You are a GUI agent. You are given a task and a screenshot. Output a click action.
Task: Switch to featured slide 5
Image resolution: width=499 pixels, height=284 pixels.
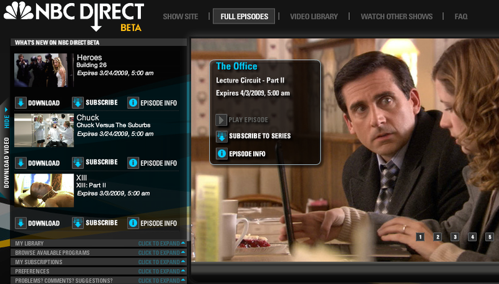click(x=490, y=237)
